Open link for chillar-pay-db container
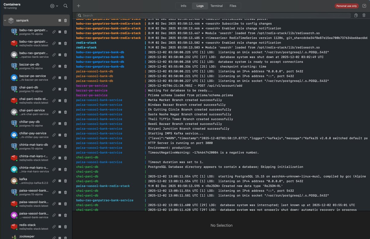 tap(54, 124)
